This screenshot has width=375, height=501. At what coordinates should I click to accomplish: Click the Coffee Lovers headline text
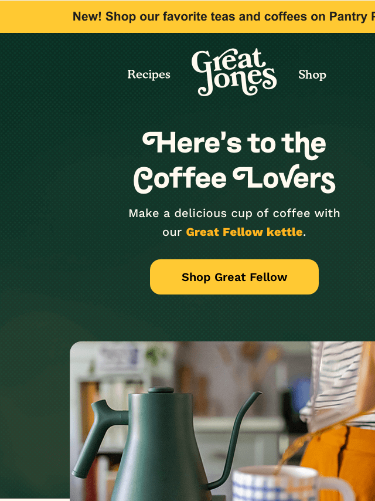[234, 179]
